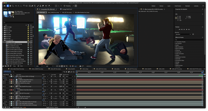Toggle visibility of Medium Gray-Blue Solid 1 layer
208x111 pixels.
(4, 90)
